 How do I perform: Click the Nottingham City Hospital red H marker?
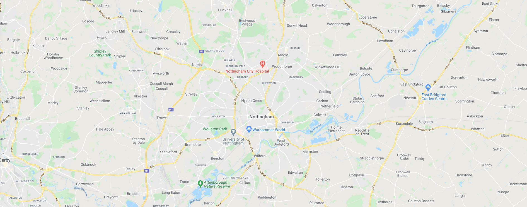click(262, 64)
